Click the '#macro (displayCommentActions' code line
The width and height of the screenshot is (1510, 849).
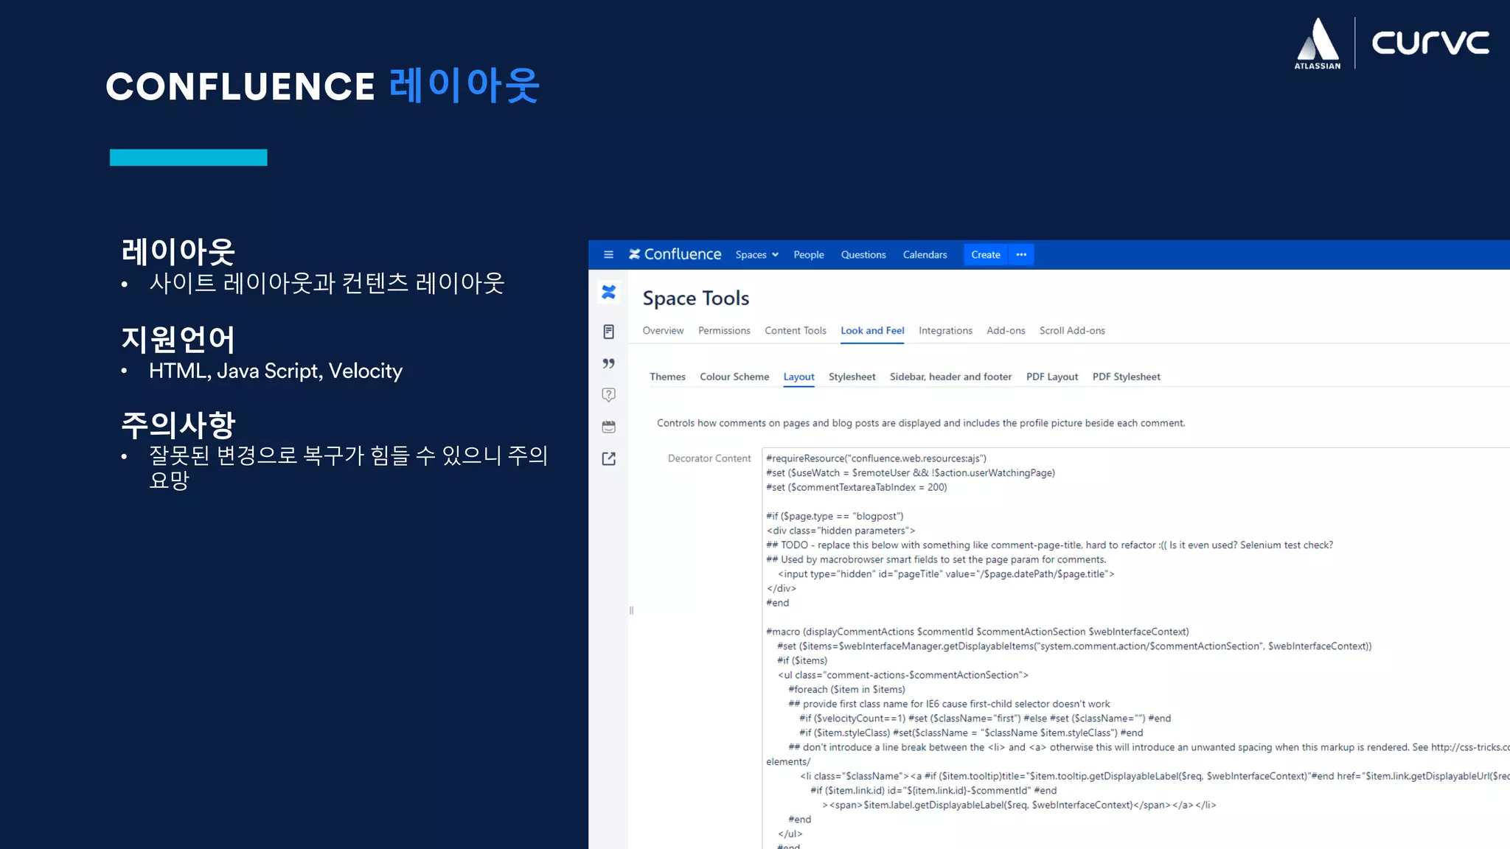[977, 632]
